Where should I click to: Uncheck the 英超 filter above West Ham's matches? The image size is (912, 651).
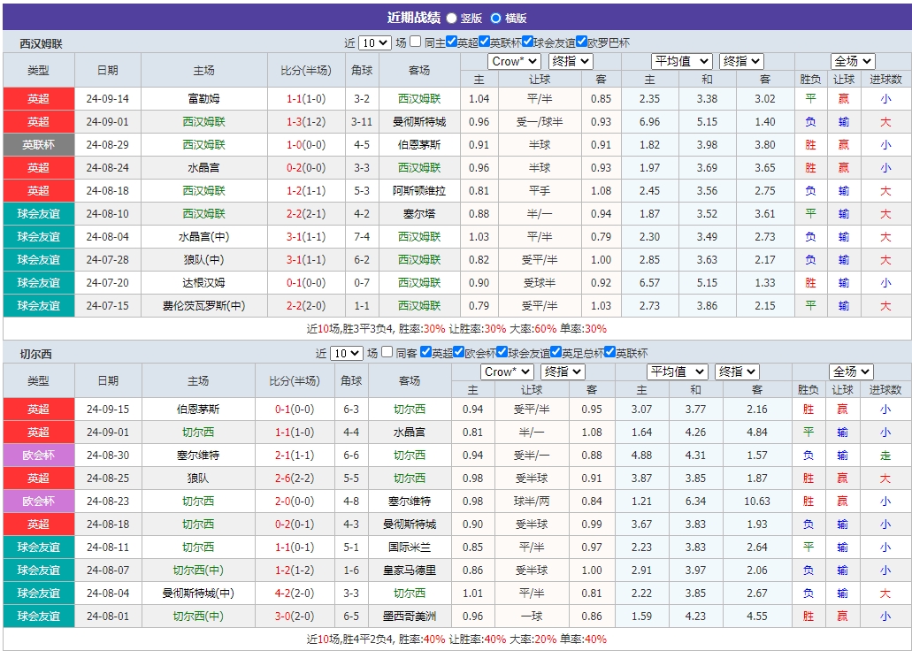[453, 42]
